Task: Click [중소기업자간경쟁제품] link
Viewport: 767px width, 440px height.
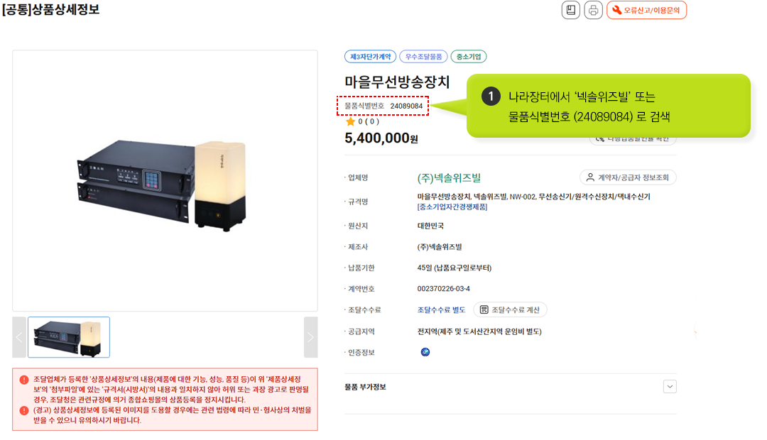Action: click(x=452, y=207)
